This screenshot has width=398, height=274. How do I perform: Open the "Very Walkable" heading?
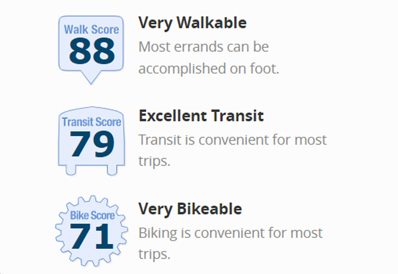pos(192,23)
